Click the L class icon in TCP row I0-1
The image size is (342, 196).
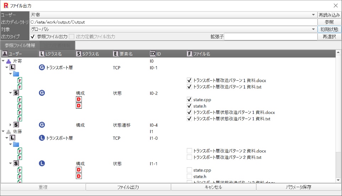12,68
